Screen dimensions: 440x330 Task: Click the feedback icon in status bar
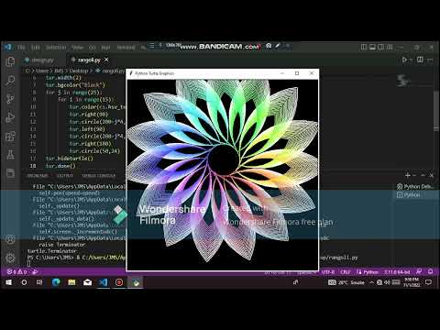pos(419,271)
